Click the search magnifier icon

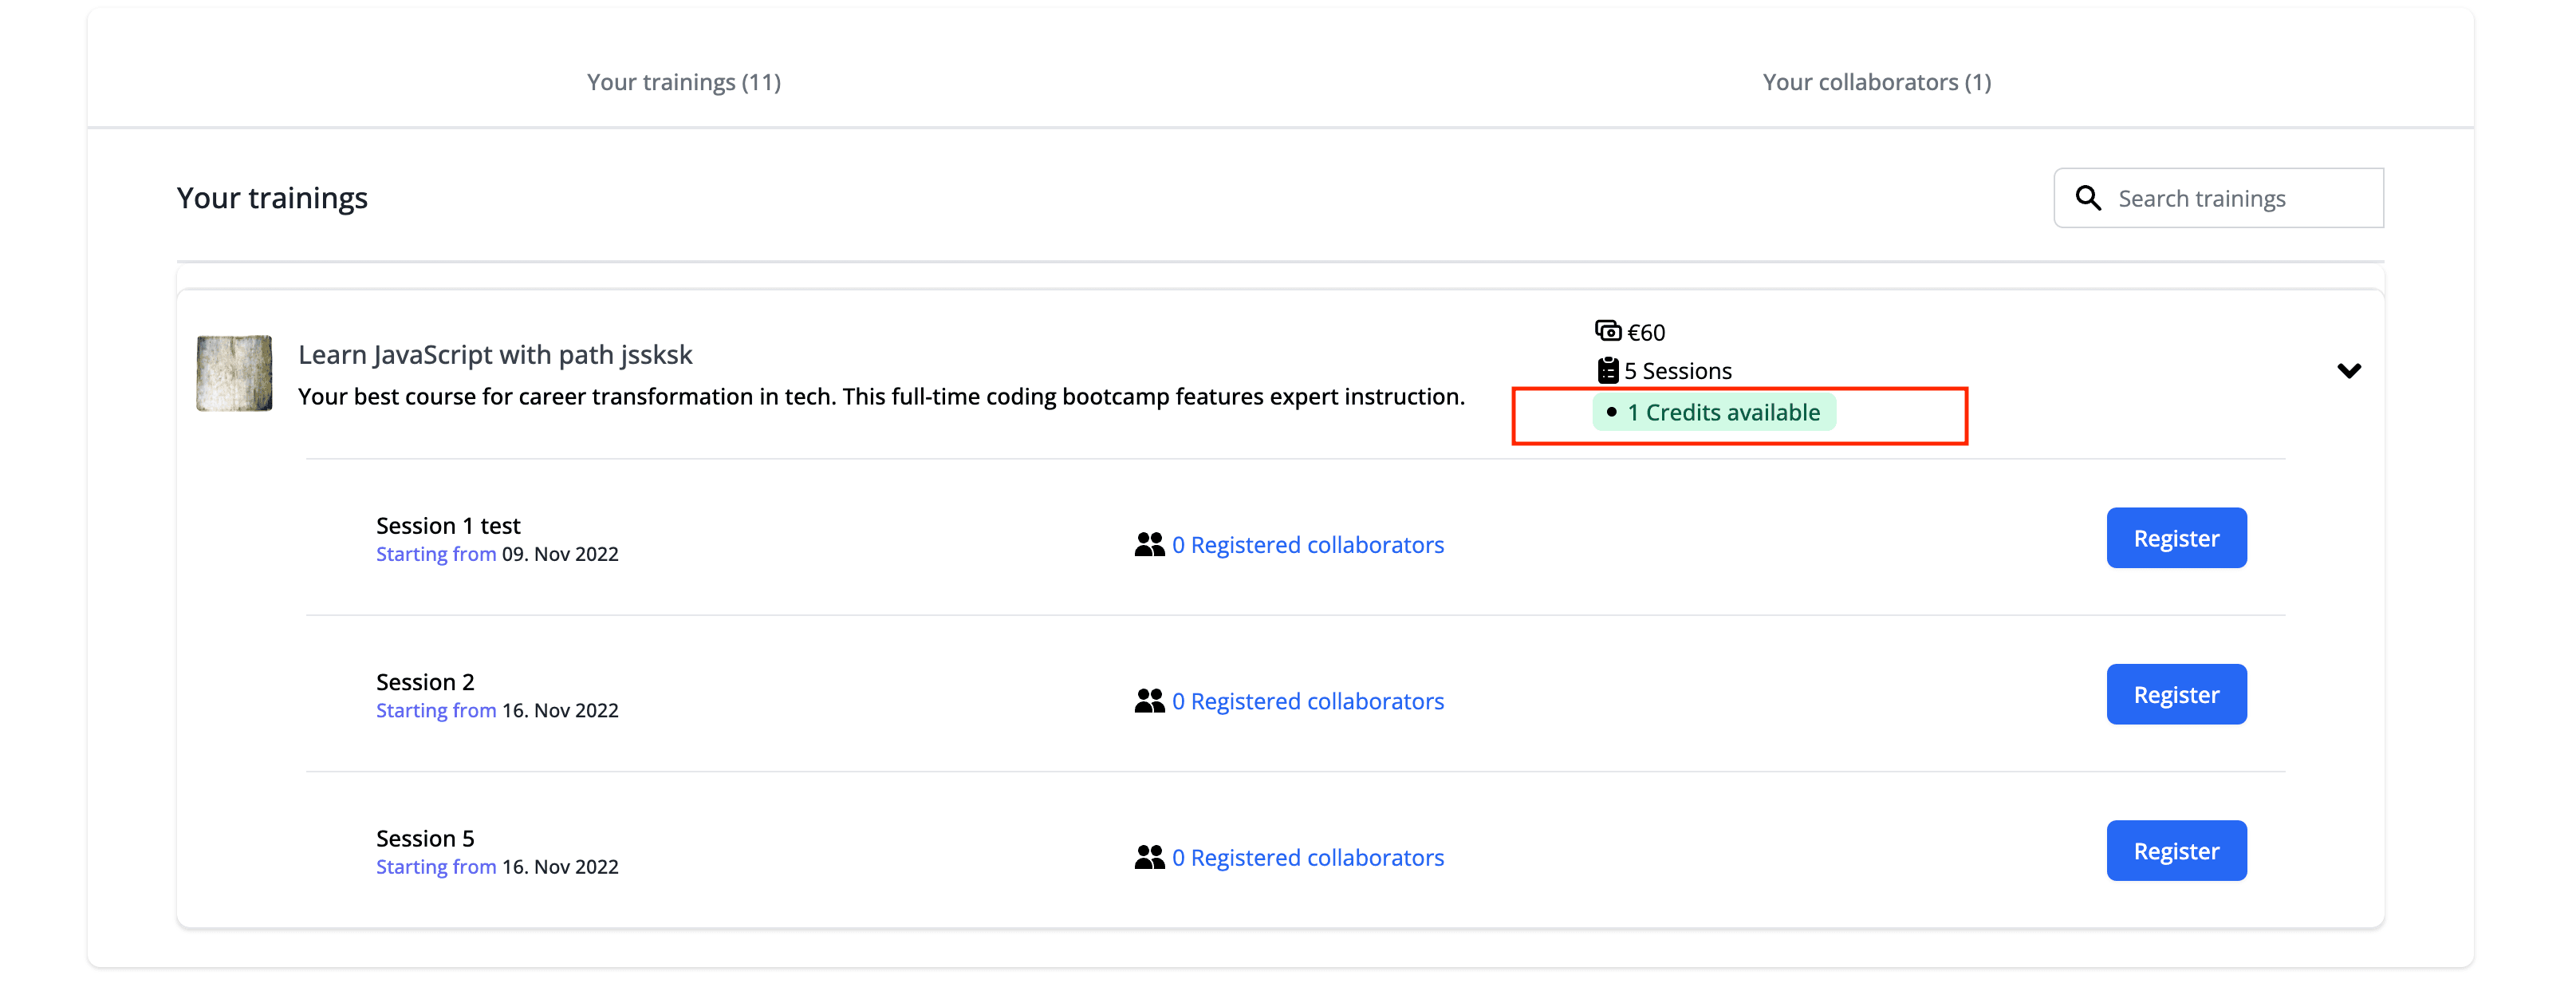point(2088,198)
